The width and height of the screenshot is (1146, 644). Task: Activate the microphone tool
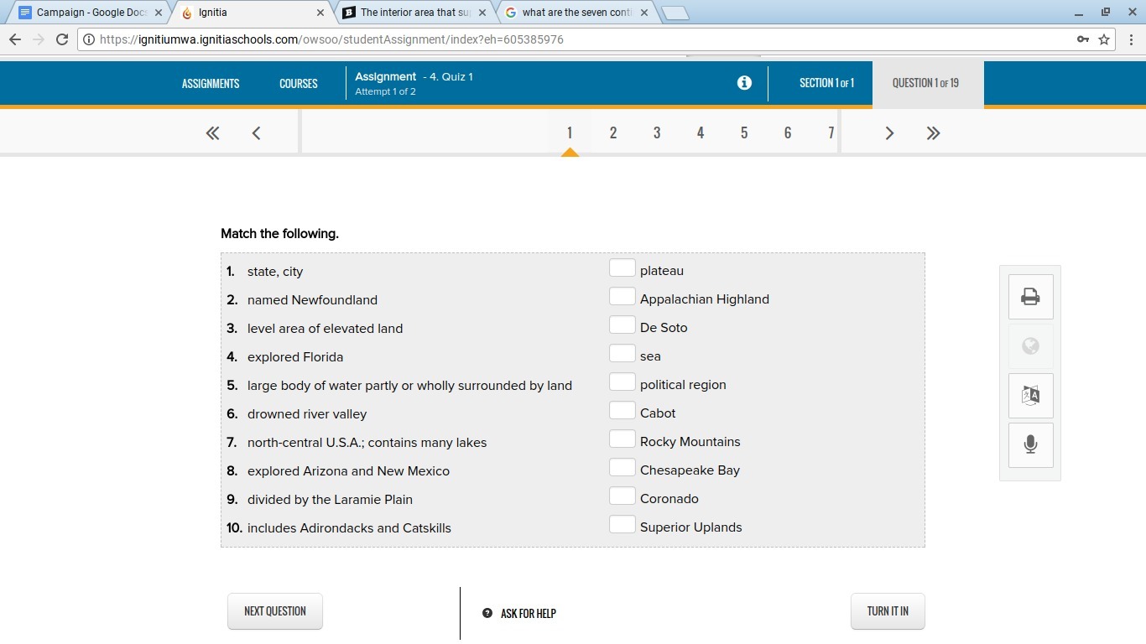point(1030,445)
